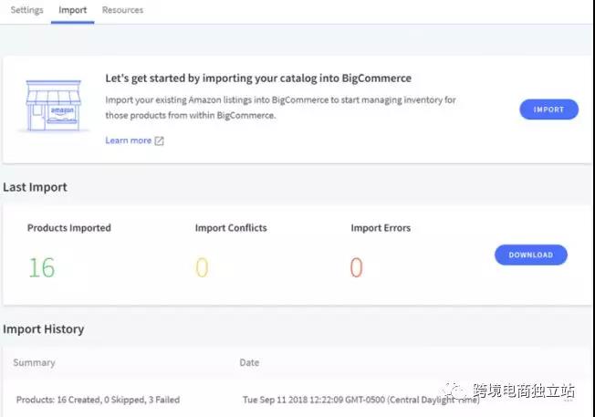
Task: Select the '16 Created, 0 Skipped, 3 Failed' summary
Action: [98, 400]
